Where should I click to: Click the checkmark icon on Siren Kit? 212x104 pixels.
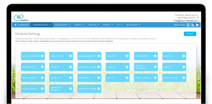coord(183,67)
